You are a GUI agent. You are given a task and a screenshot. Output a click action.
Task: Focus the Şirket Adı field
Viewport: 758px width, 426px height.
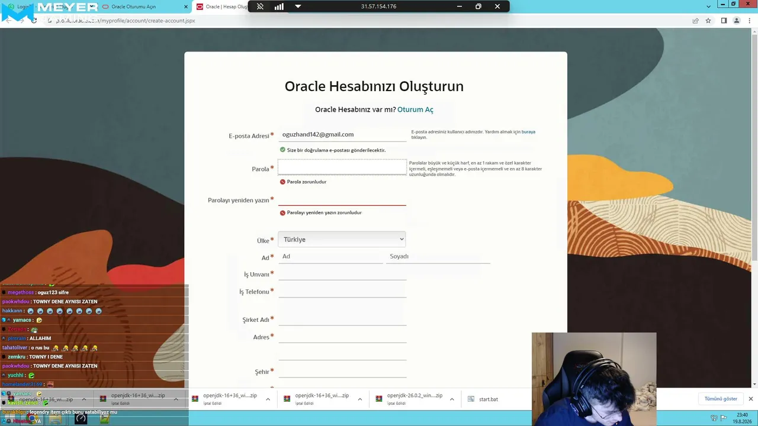(342, 319)
